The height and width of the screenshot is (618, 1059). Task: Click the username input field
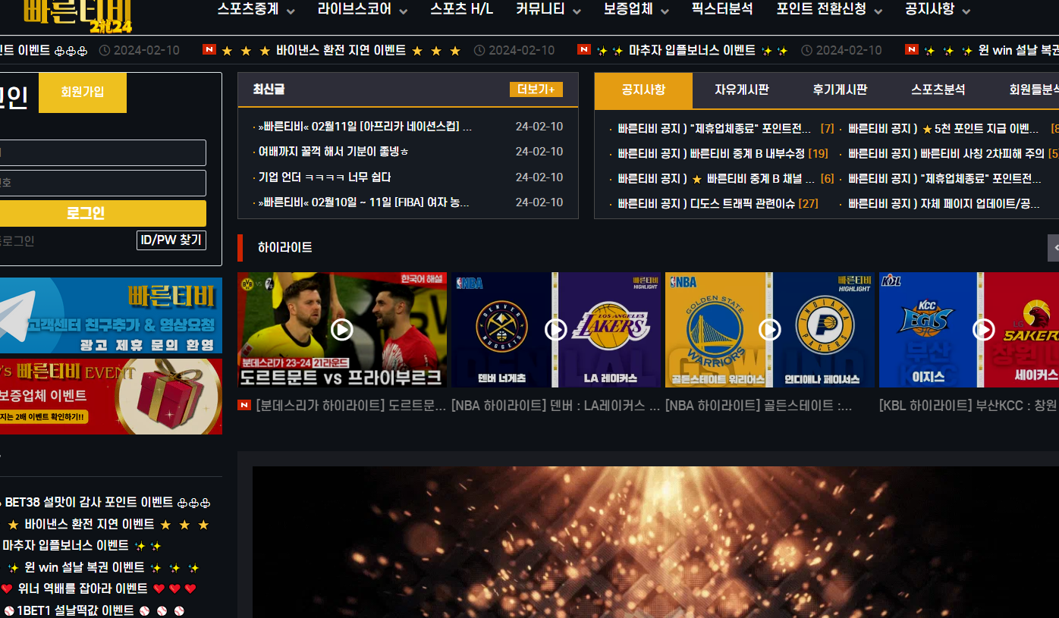click(102, 152)
